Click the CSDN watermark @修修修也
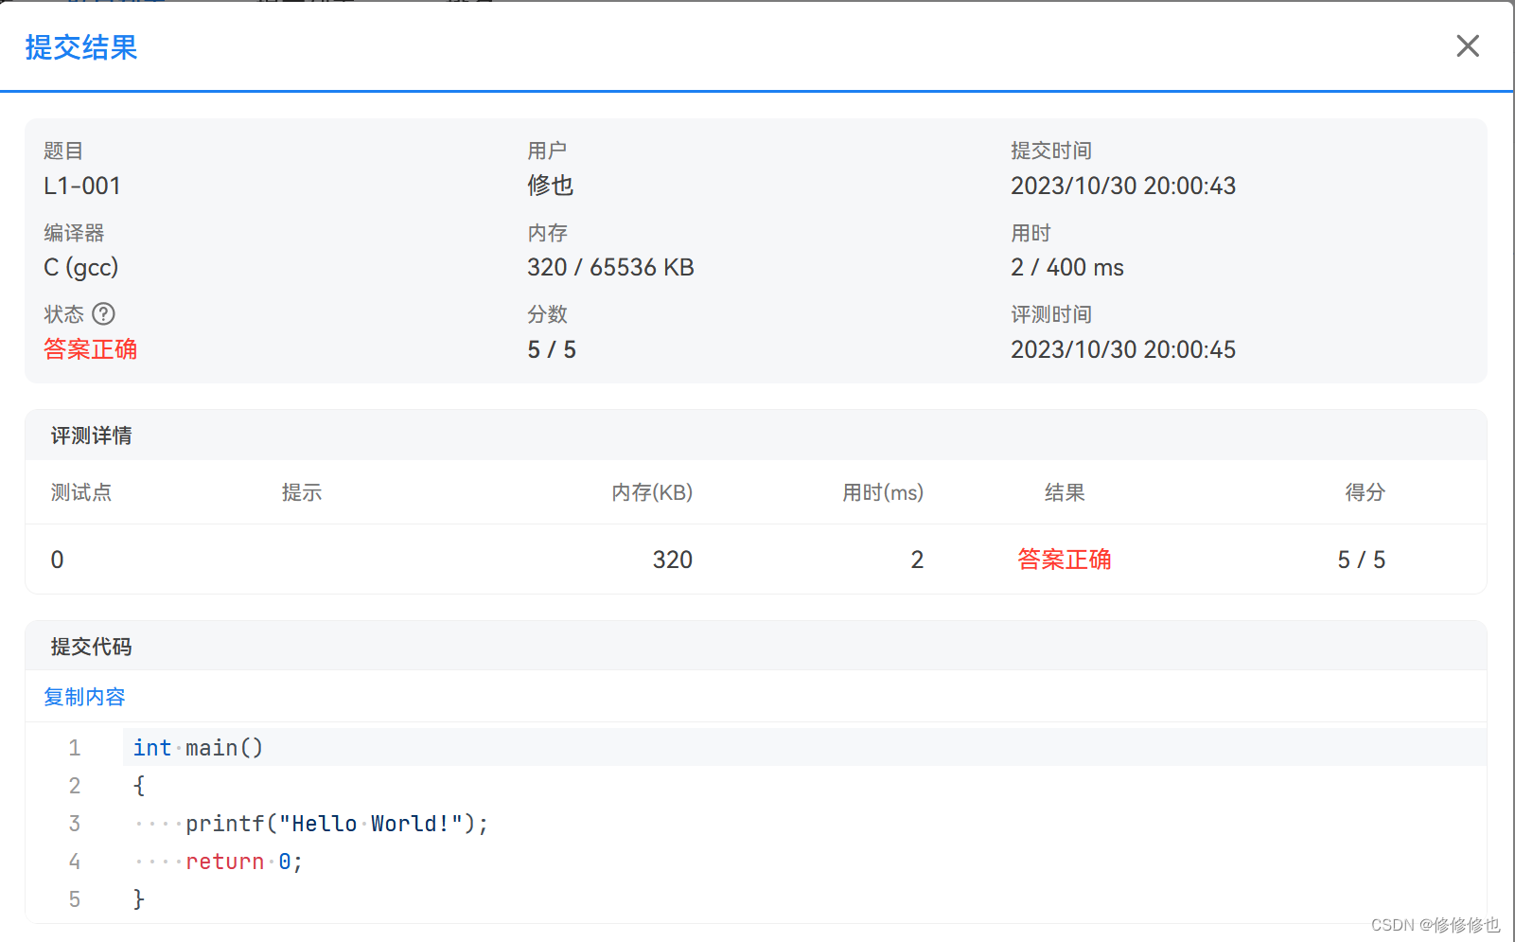Image resolution: width=1515 pixels, height=942 pixels. pyautogui.click(x=1435, y=925)
